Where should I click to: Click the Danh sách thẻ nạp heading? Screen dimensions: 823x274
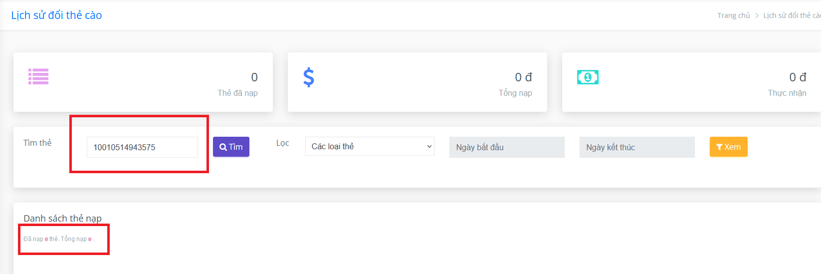tap(62, 218)
